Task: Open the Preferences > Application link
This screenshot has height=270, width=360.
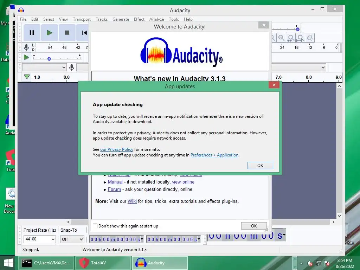Action: click(x=214, y=155)
